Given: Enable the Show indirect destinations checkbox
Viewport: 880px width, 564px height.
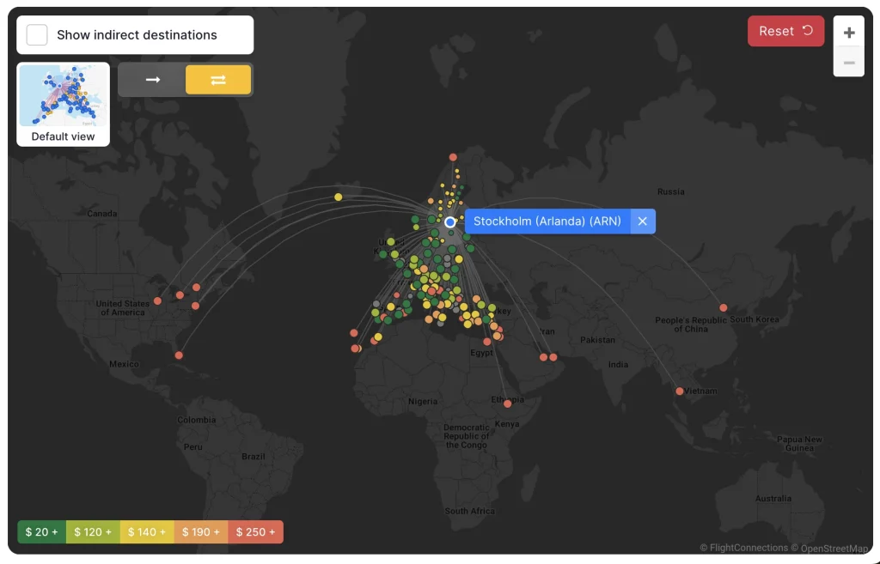Looking at the screenshot, I should 37,34.
